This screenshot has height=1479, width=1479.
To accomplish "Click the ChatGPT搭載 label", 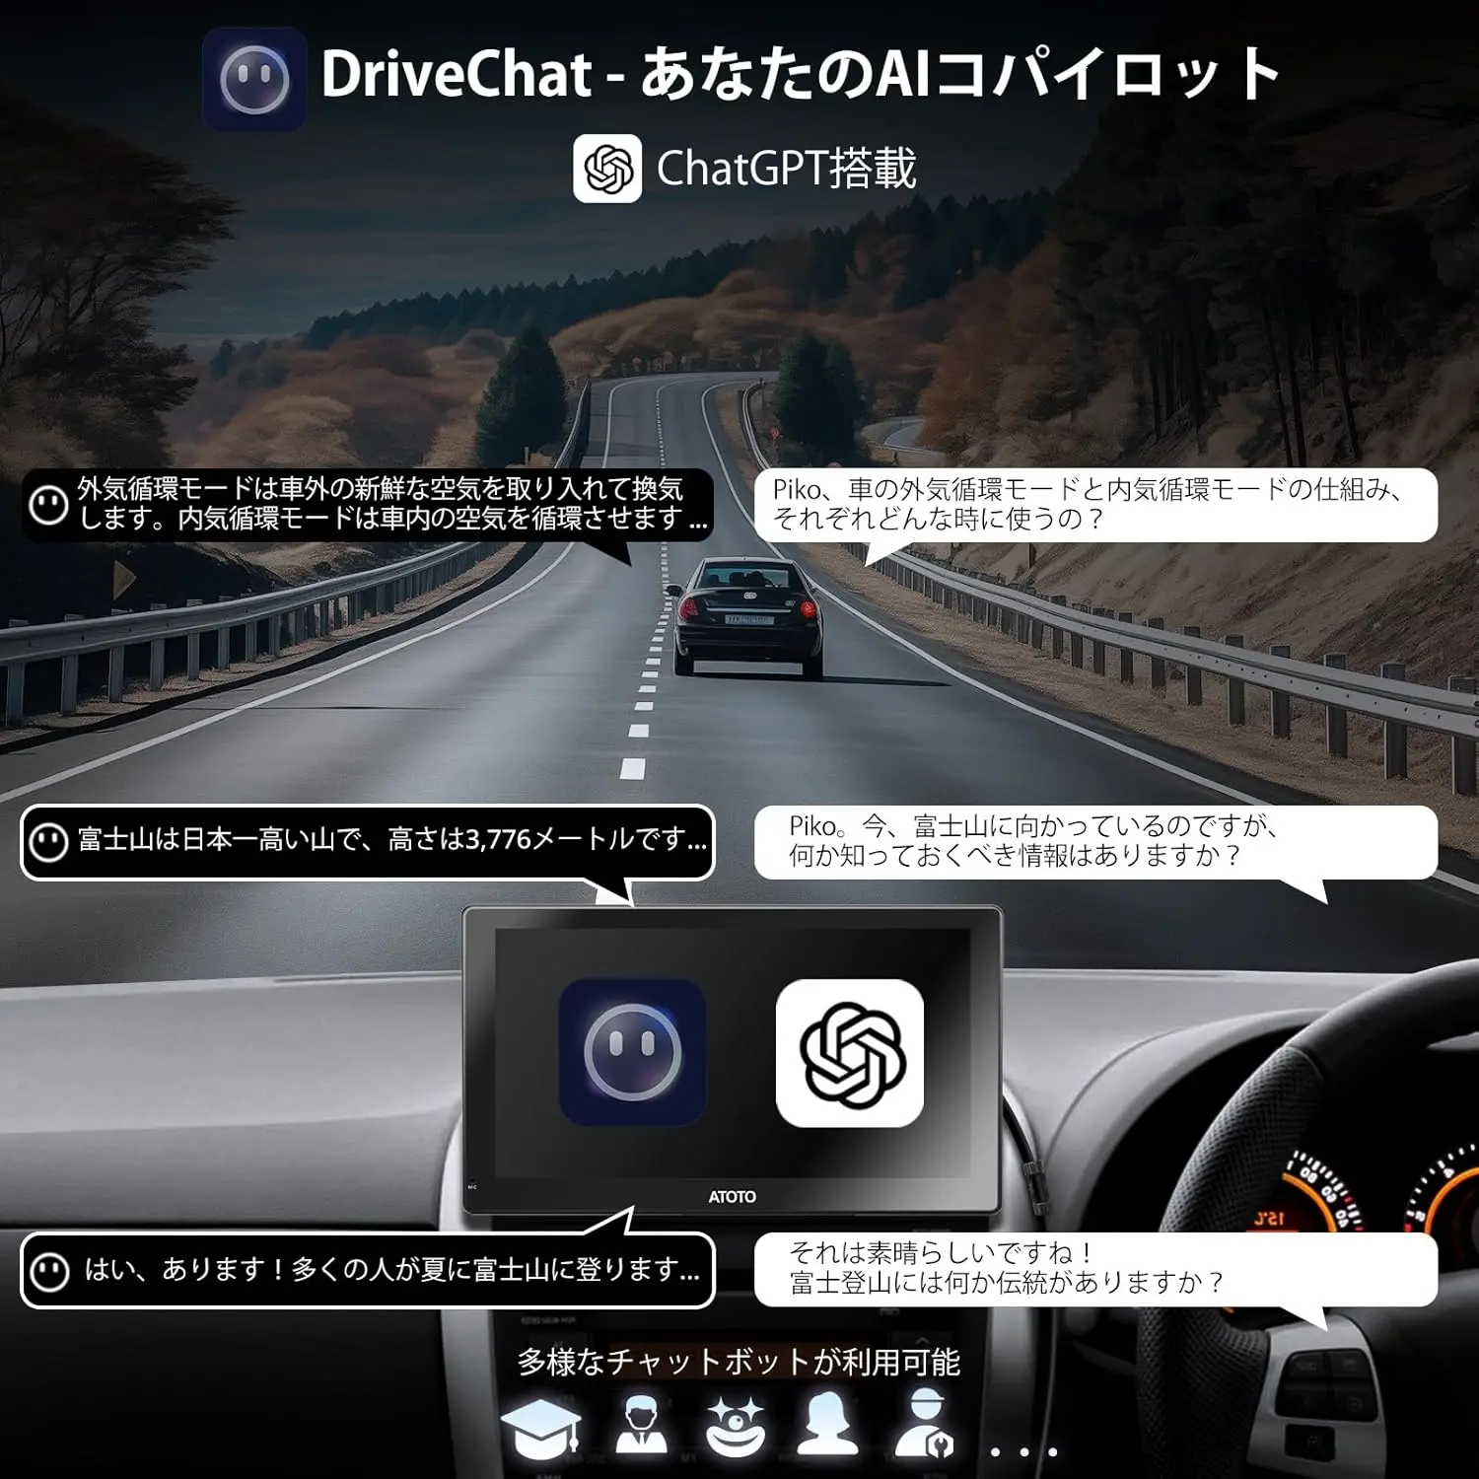I will (786, 169).
